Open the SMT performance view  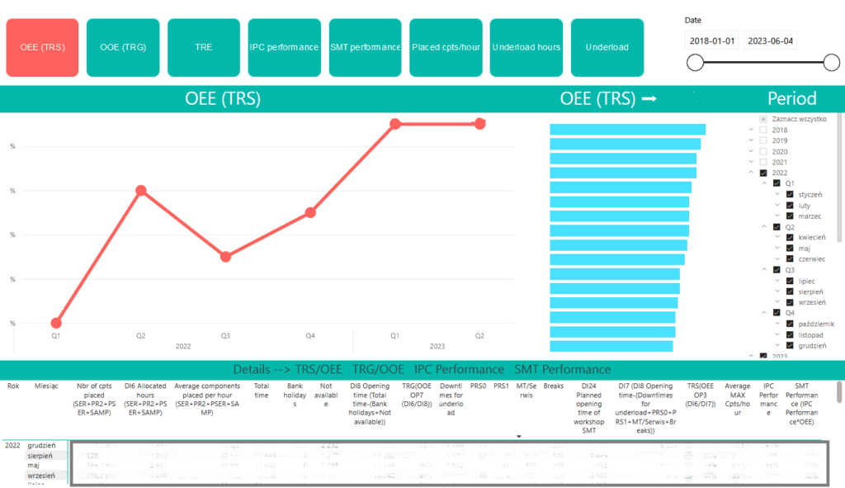(366, 47)
